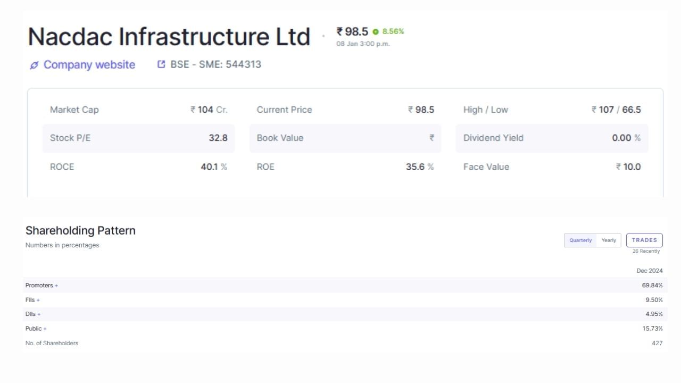
Task: Click the Face Value label
Action: pos(486,167)
